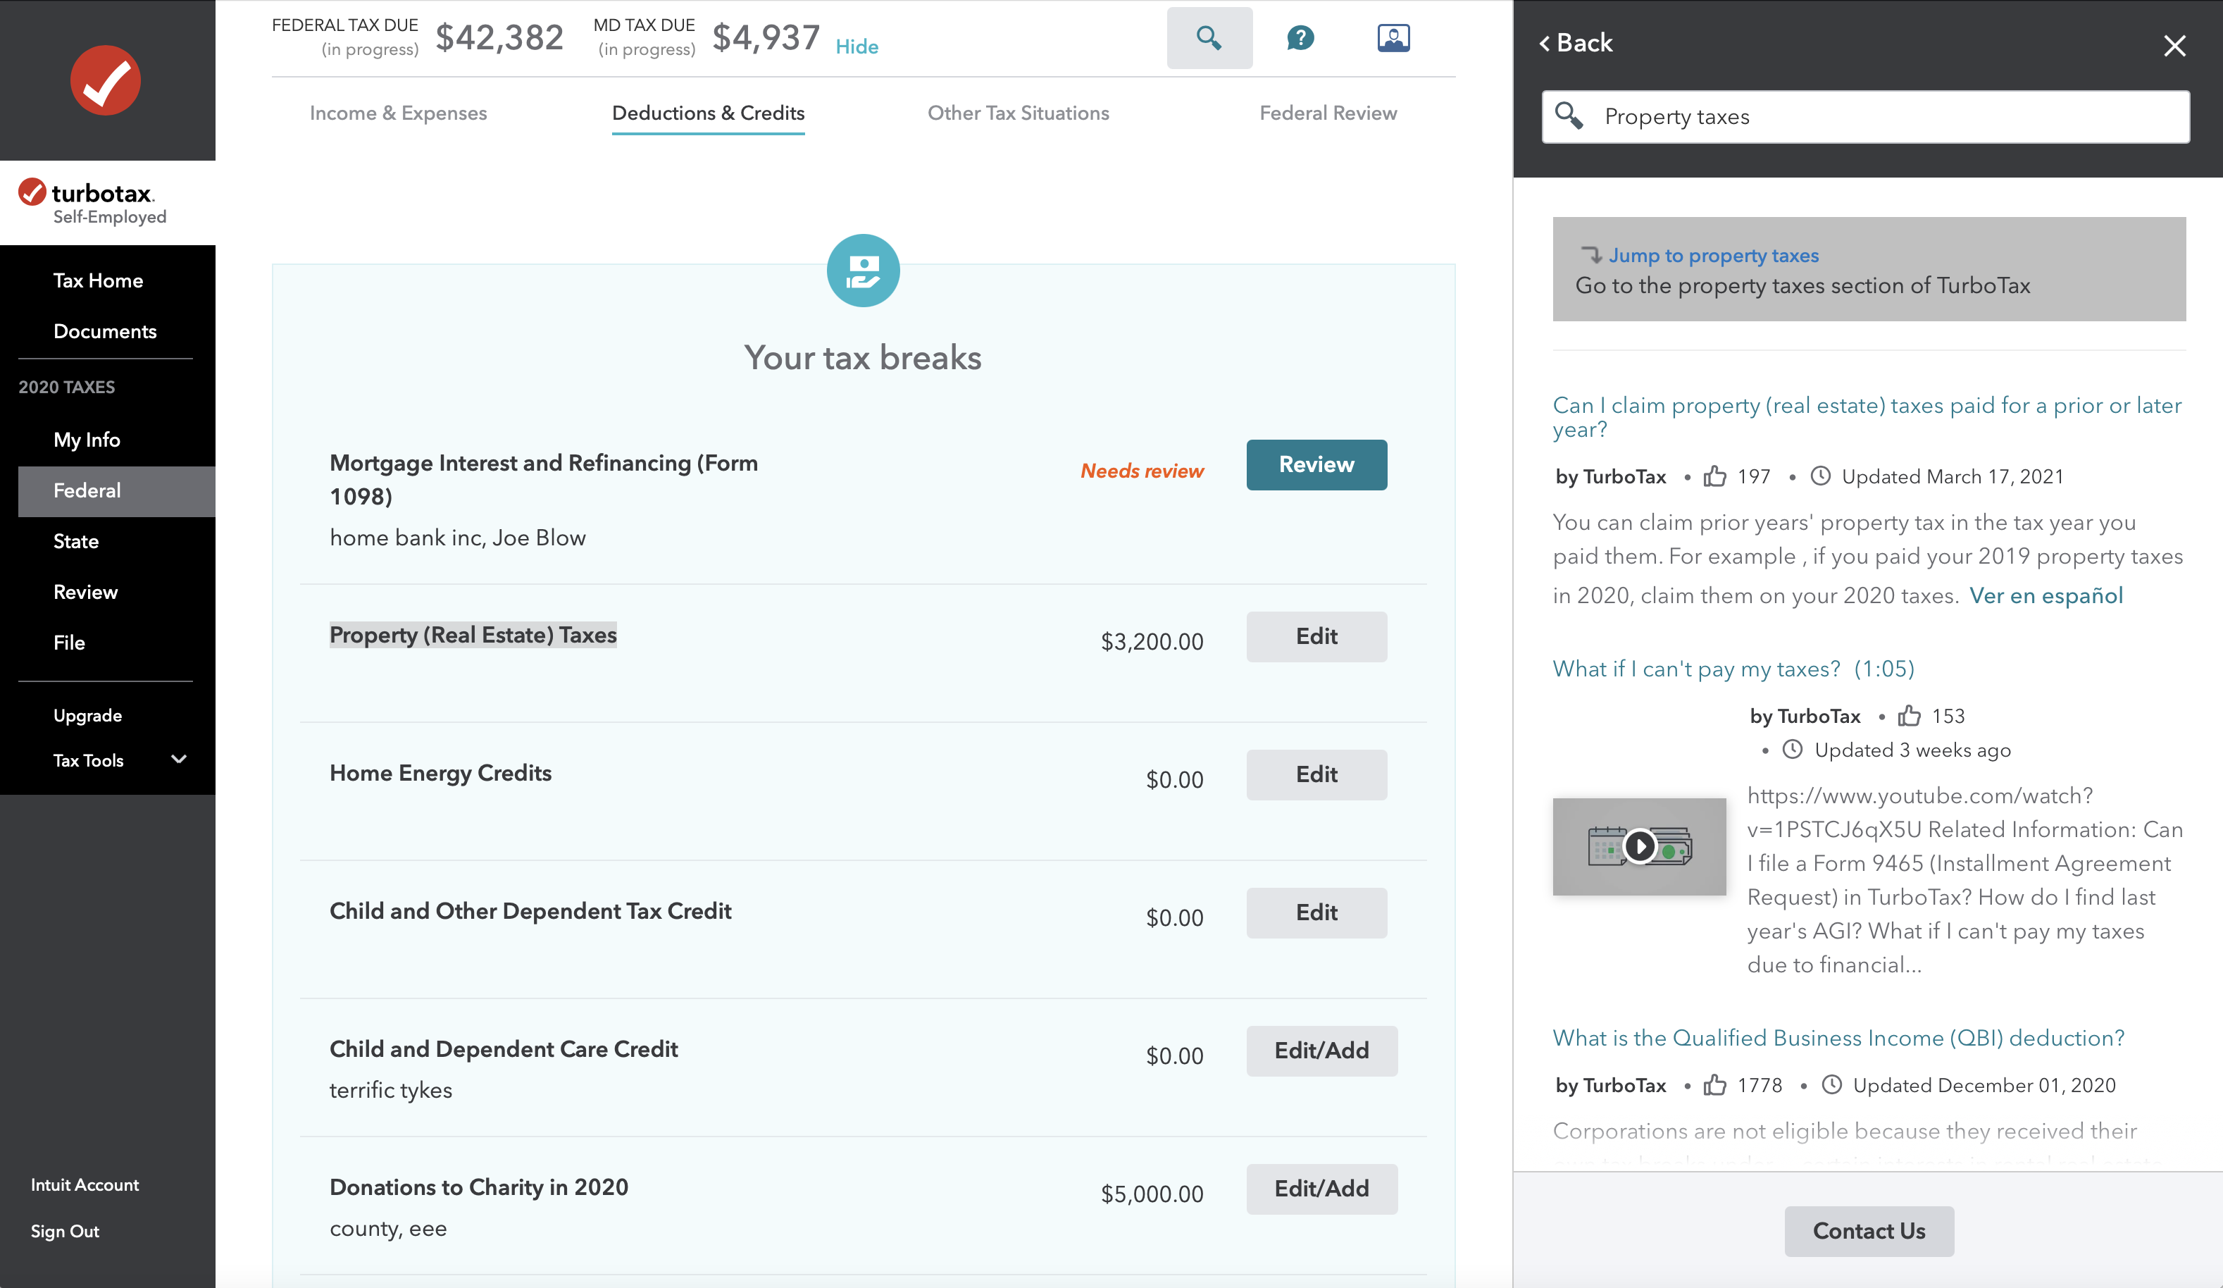Click Sign Out
Image resolution: width=2223 pixels, height=1288 pixels.
pos(66,1231)
